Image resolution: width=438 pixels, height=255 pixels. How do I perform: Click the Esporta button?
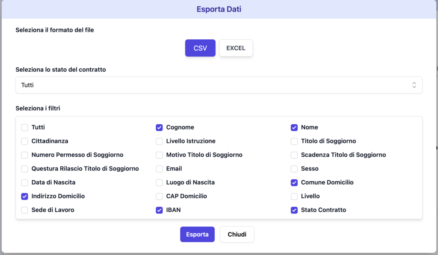point(197,234)
